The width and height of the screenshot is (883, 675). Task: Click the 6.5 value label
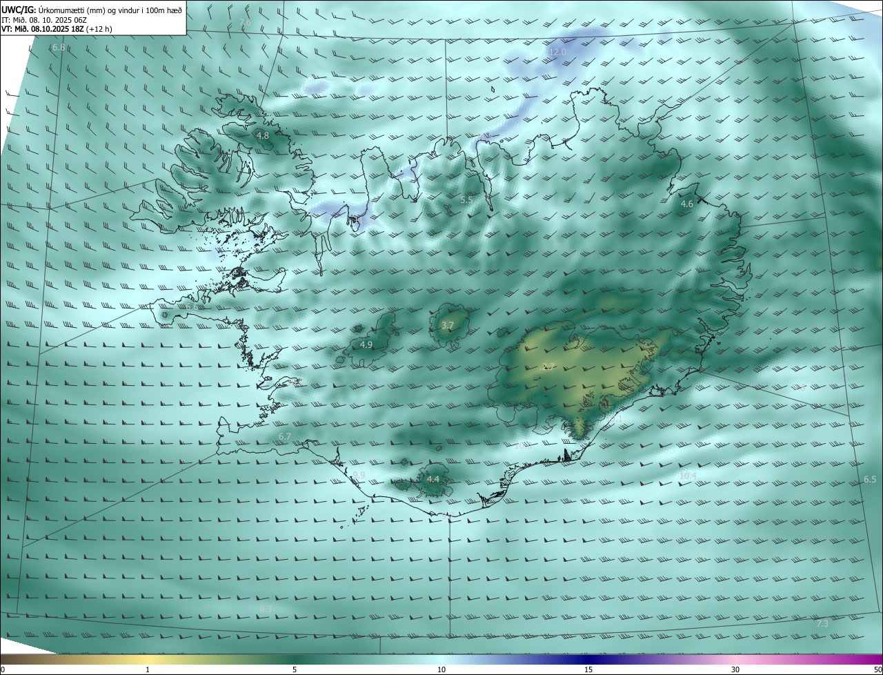tap(870, 479)
